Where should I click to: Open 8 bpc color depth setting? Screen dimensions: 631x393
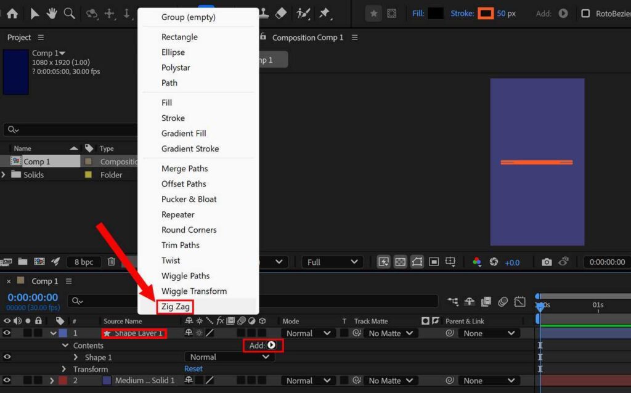(x=84, y=262)
